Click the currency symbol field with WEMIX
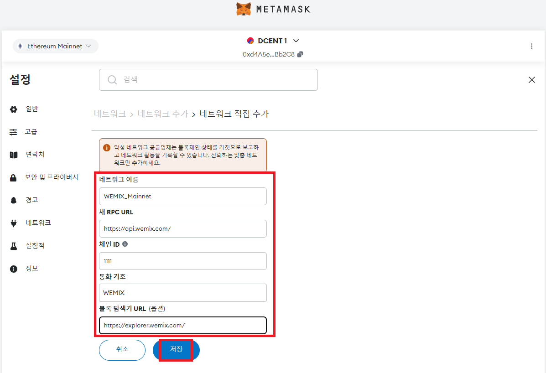This screenshot has width=546, height=373. coord(183,293)
